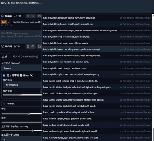Remove the 1girl tag with its X
This screenshot has height=141, width=154.
pyautogui.click(x=8, y=22)
